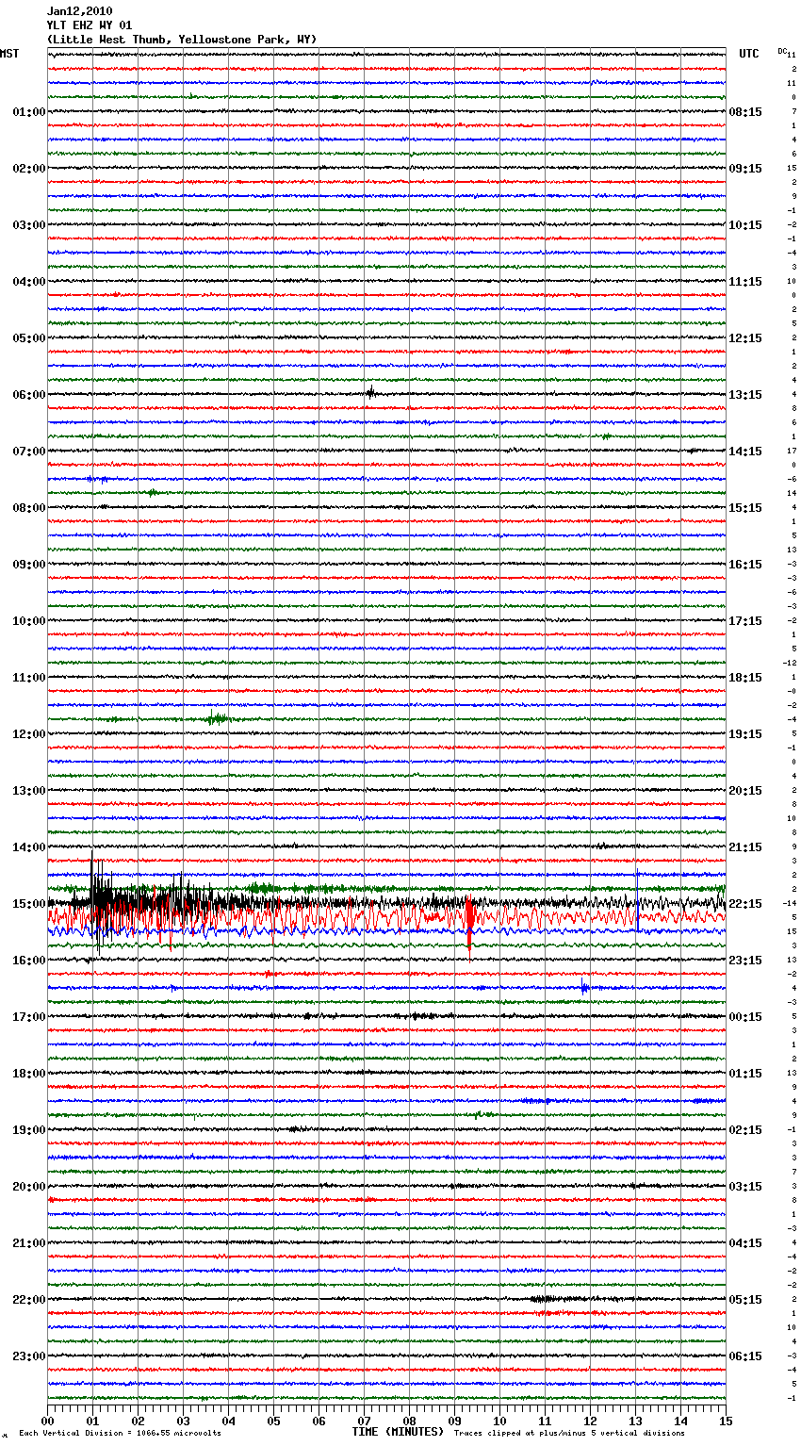
Task: Click the 22:15 UTC time label
Action: 745,904
